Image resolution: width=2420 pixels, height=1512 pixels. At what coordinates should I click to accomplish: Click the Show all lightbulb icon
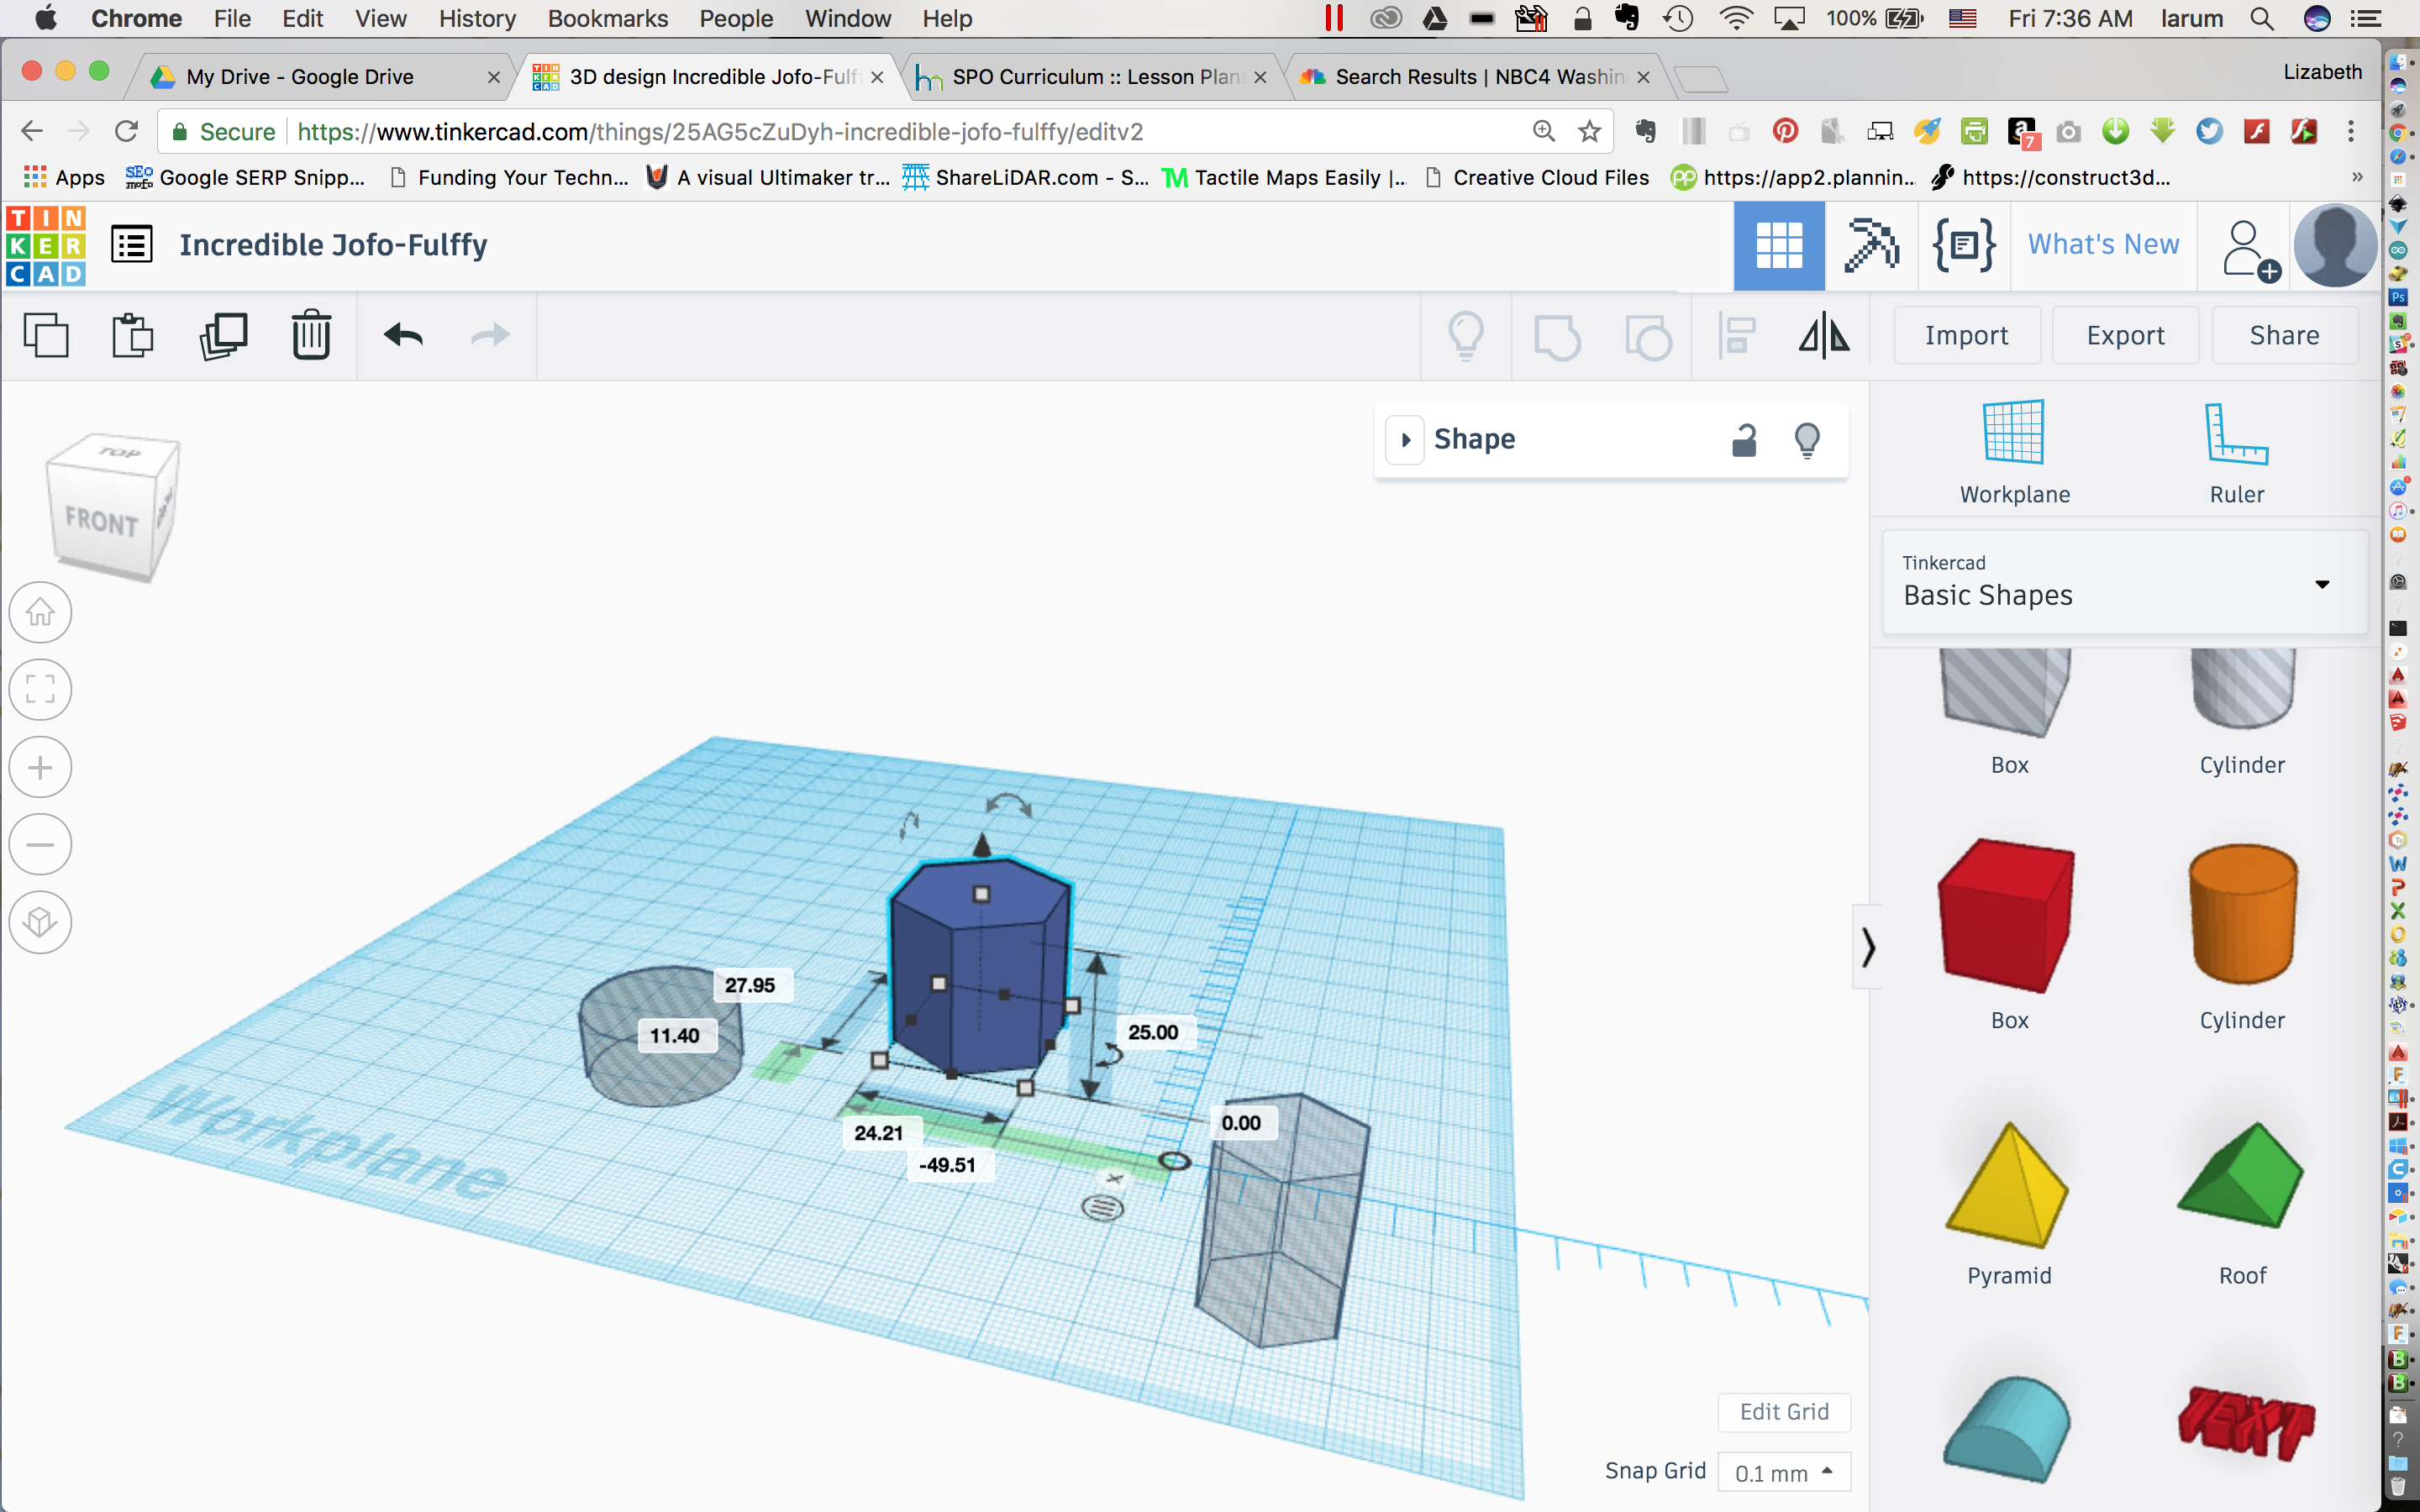tap(1466, 336)
